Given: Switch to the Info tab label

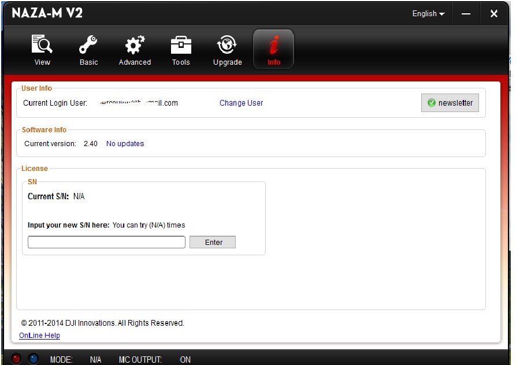Looking at the screenshot, I should click(x=274, y=62).
